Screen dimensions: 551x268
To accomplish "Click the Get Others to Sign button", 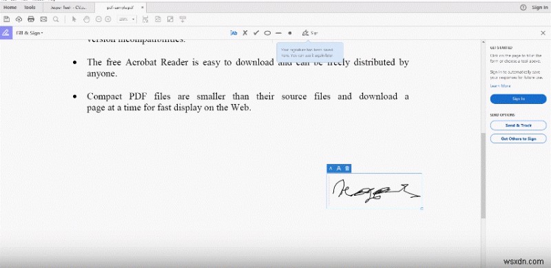I will (519, 138).
